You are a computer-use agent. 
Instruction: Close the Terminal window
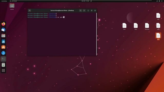[x=95, y=10]
